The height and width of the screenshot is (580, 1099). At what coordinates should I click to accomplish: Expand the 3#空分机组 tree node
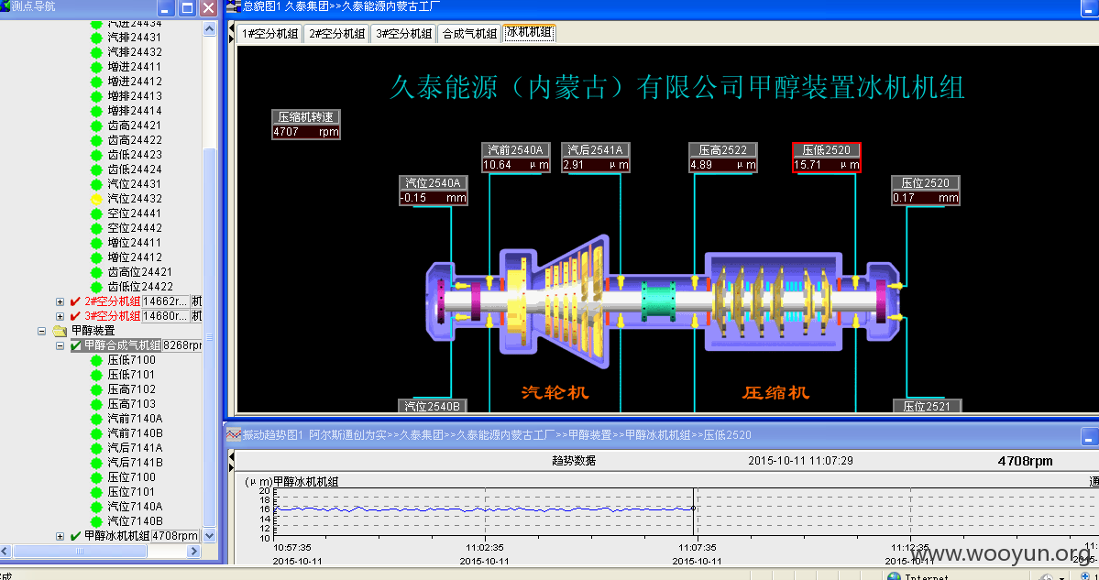60,317
